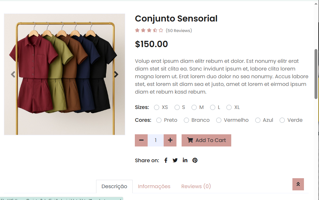This screenshot has height=200, width=319.
Task: Increase quantity with plus button
Action: (170, 140)
